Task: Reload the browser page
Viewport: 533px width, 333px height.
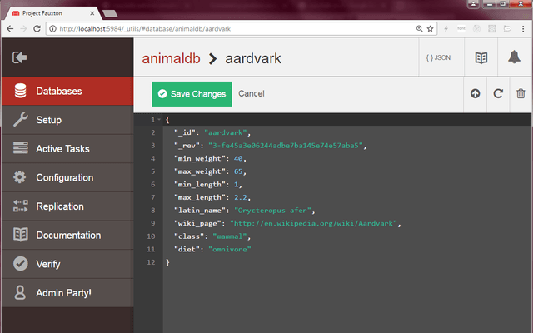Action: coord(37,29)
